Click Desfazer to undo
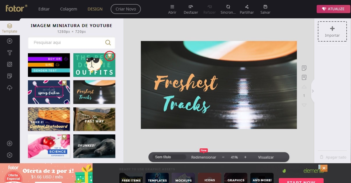The image size is (351, 183). [x=191, y=9]
